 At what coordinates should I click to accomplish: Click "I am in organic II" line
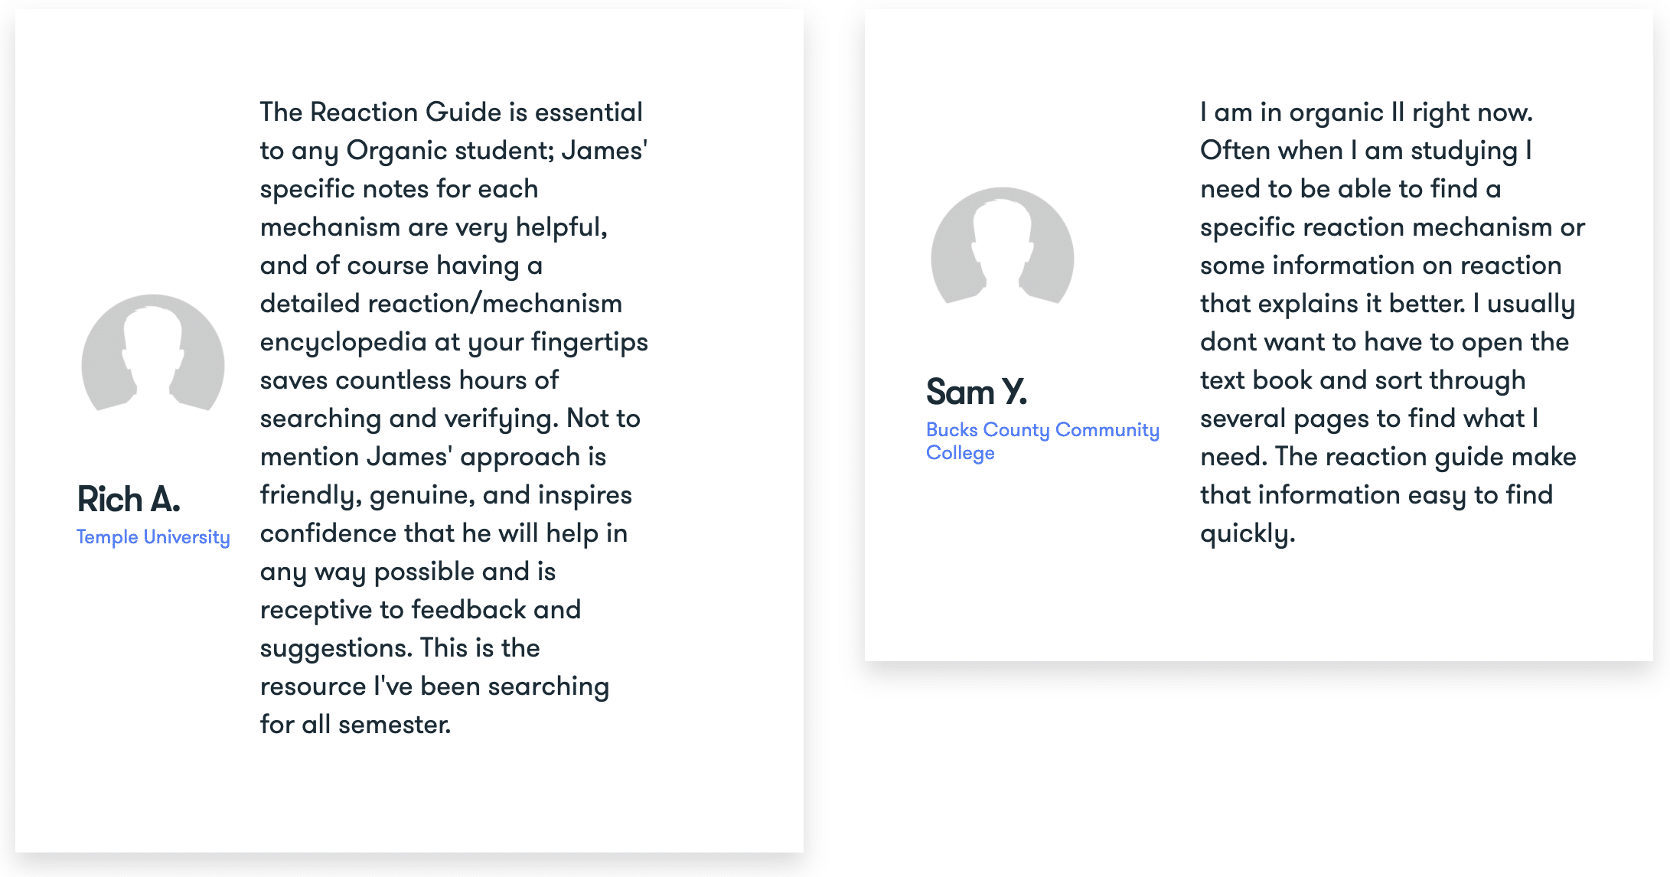click(1366, 112)
